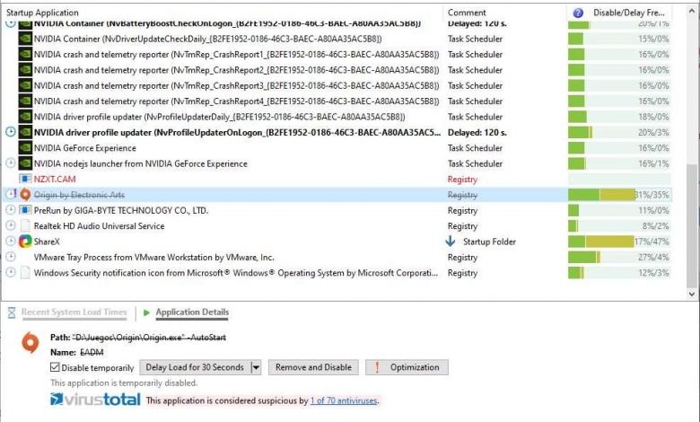Click blue down-arrow icon next to Startup Folder
The image size is (700, 422).
click(451, 242)
